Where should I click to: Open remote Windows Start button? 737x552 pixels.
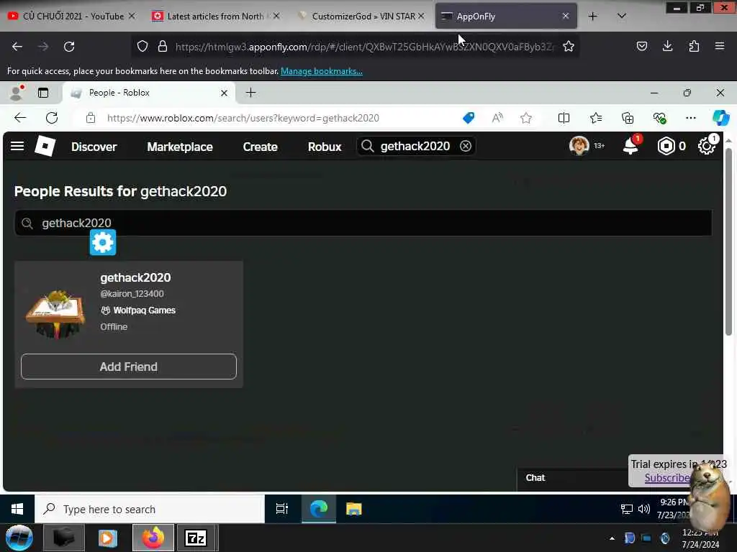click(x=17, y=509)
